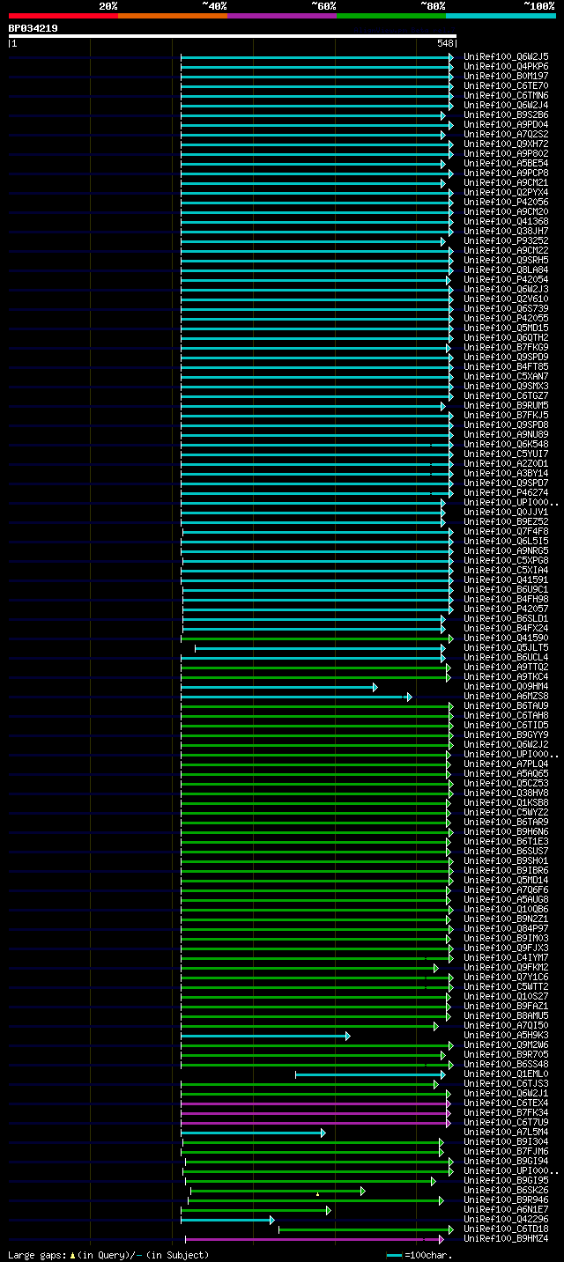Image resolution: width=564 pixels, height=1262 pixels.
Task: Open hit UniRef100_Q6W2J5
Action: 506,56
